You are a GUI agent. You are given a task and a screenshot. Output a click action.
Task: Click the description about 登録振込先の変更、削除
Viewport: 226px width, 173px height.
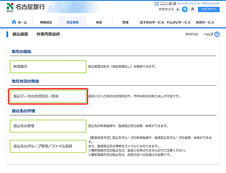(128, 126)
